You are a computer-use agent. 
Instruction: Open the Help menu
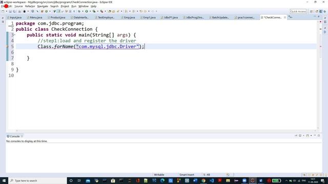93,6
